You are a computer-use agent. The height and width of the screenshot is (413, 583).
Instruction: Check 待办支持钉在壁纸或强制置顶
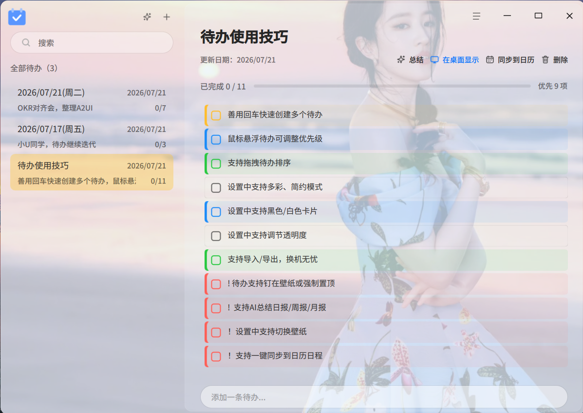[216, 284]
